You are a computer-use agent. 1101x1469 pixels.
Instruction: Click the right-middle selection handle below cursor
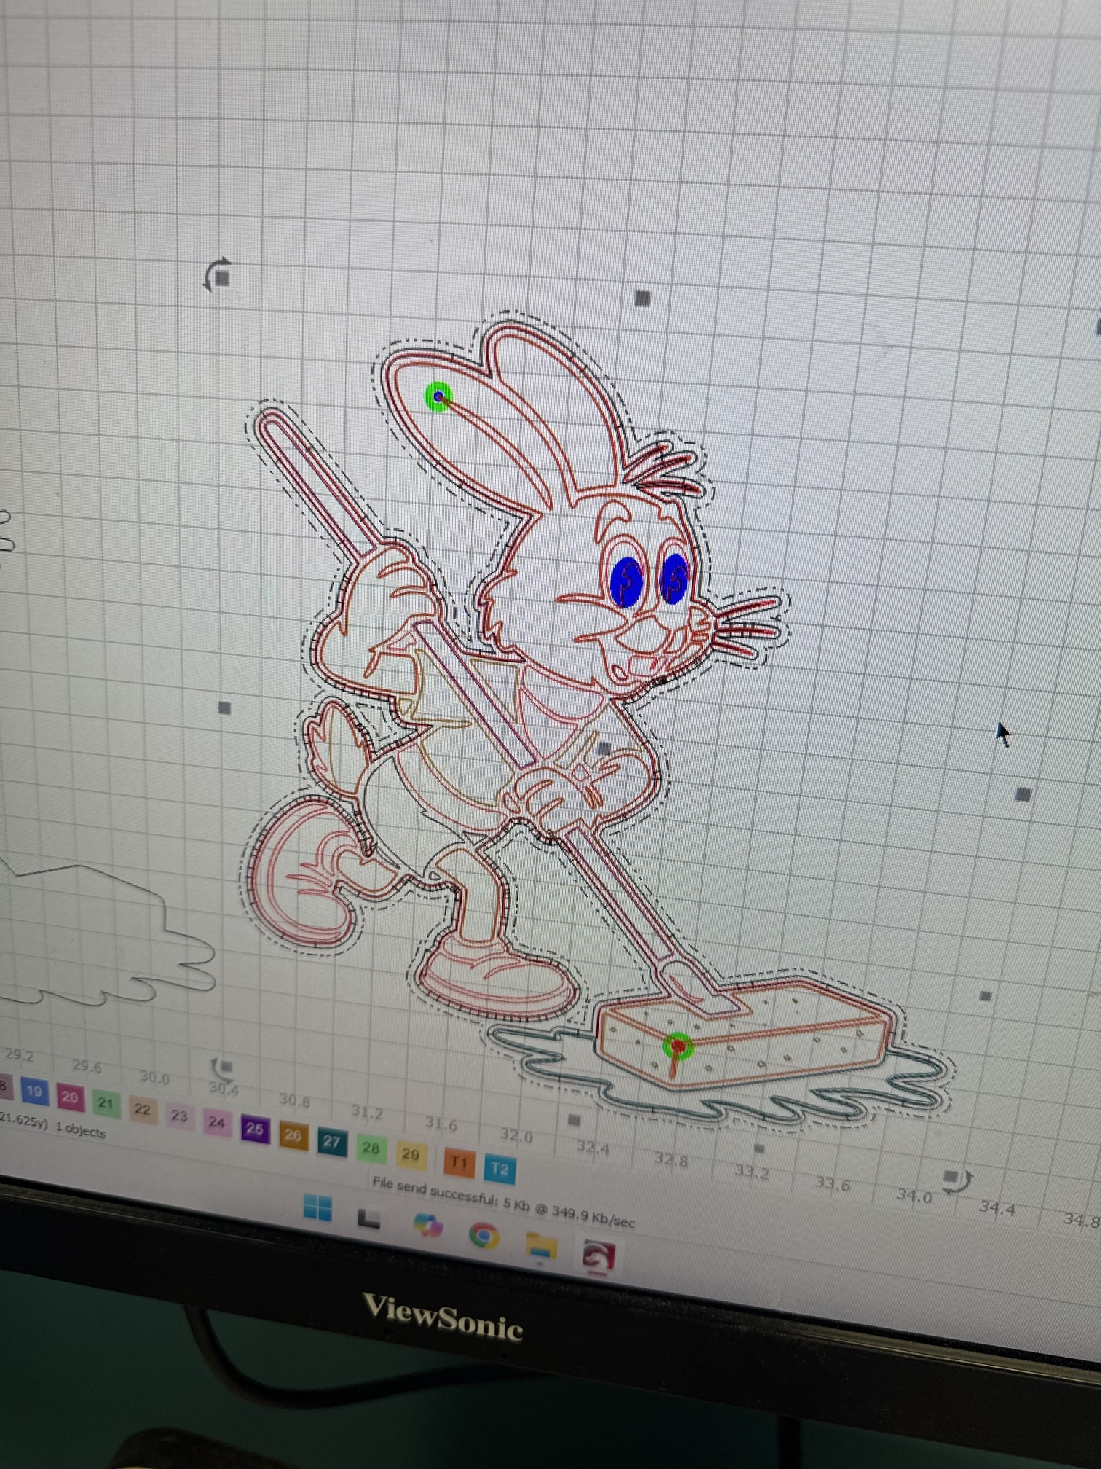[1023, 794]
